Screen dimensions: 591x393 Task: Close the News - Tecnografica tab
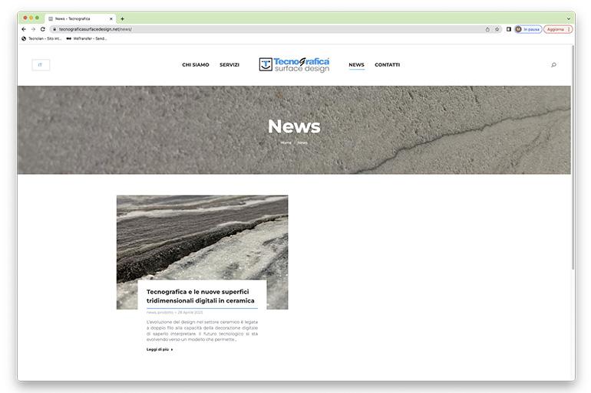click(111, 19)
